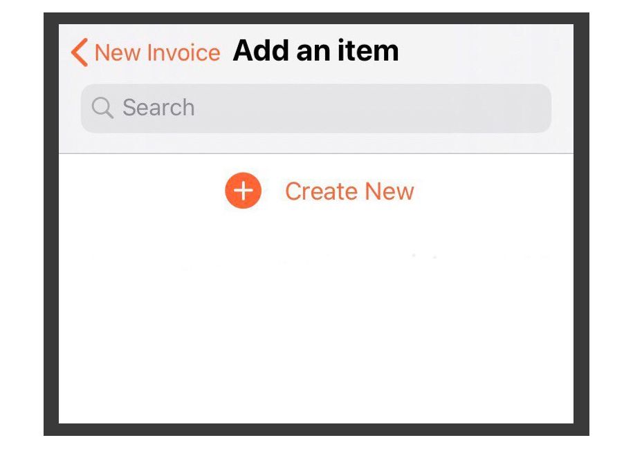Click the empty item list area
633x449 pixels.
coord(316,323)
